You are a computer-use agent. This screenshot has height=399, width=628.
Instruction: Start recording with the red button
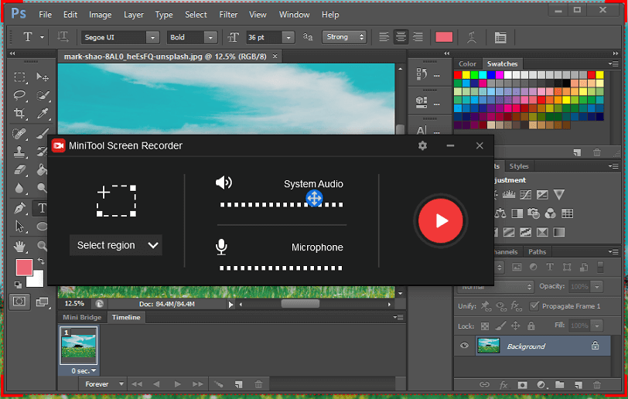coord(441,220)
